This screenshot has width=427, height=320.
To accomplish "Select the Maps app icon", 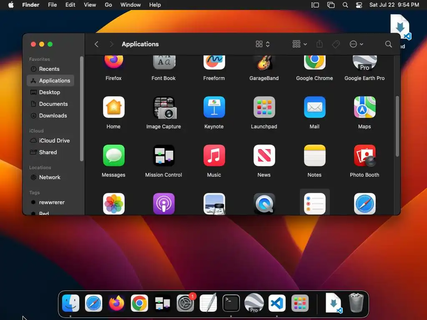I will 364,107.
